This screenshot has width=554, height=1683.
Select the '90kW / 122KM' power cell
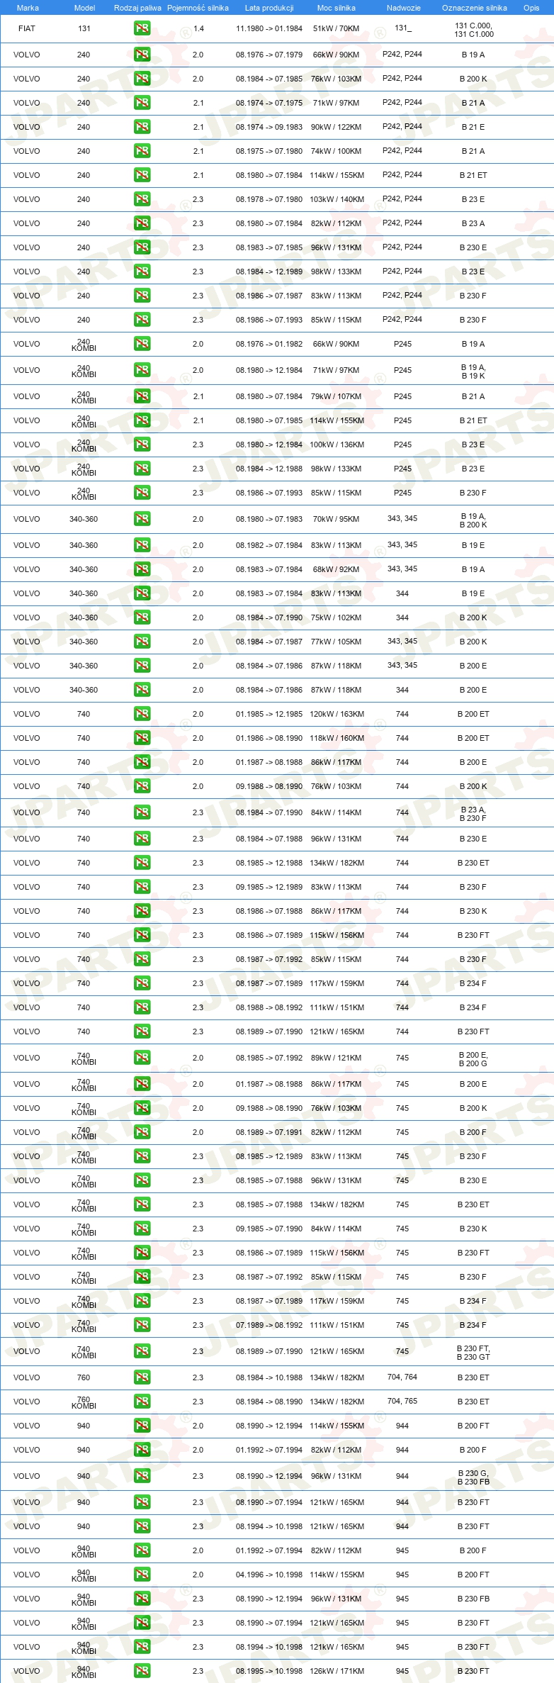coord(337,127)
